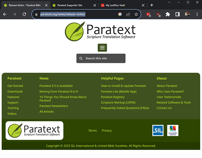The width and height of the screenshot is (202, 158).
Task: Open the Paratext Registry link
Action: [113, 97]
